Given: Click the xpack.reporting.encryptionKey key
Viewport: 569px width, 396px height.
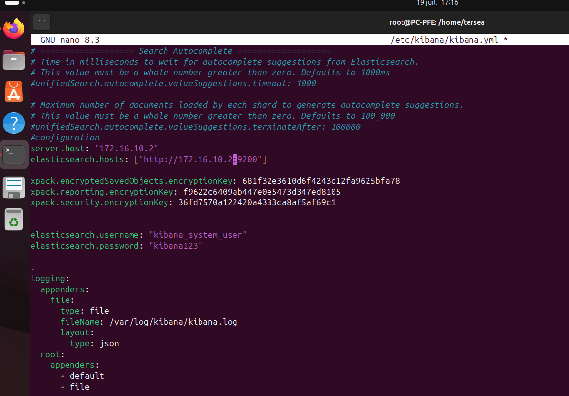Looking at the screenshot, I should 101,192.
